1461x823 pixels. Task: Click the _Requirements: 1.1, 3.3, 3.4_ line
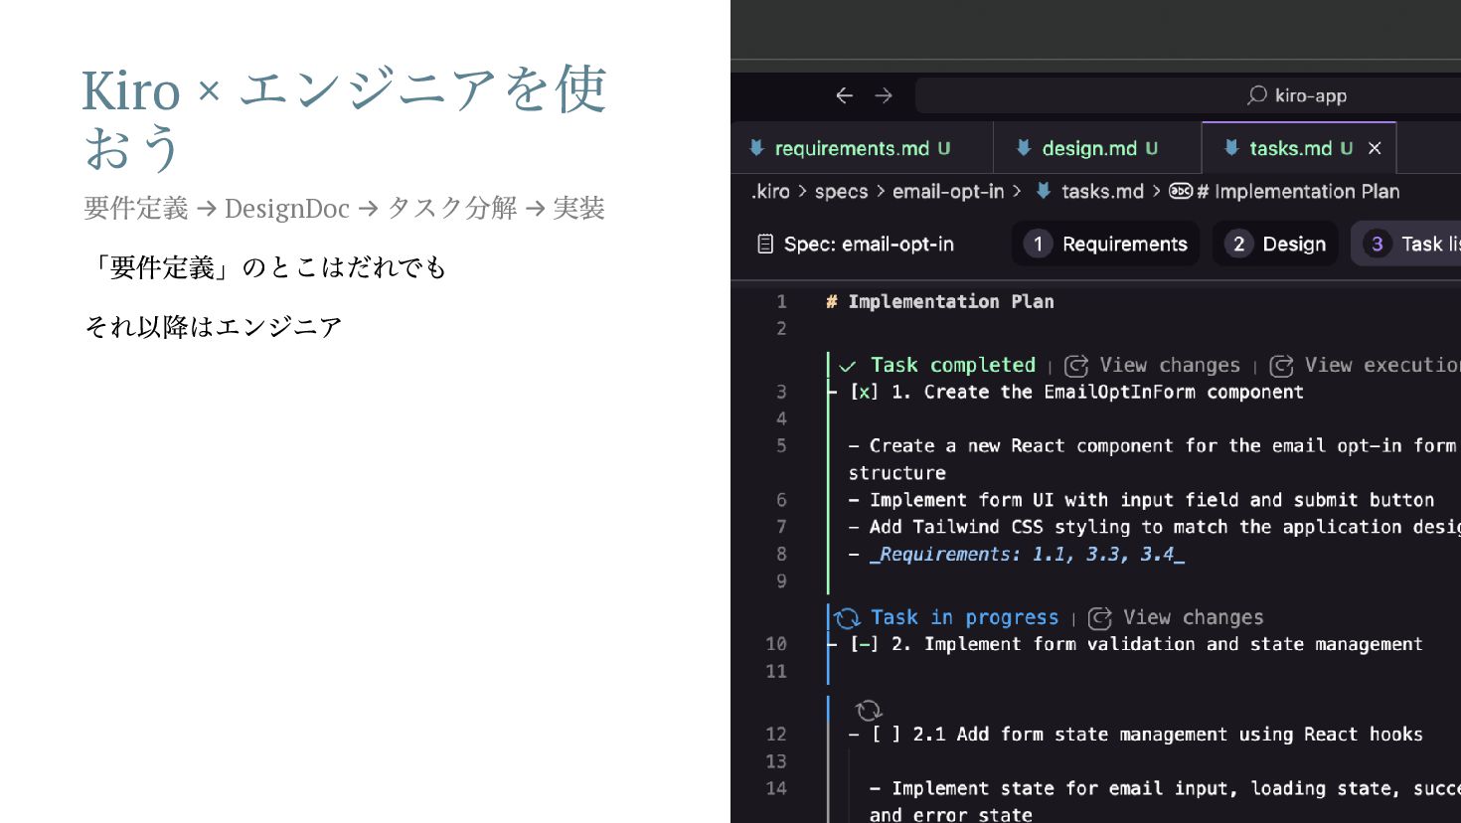[x=1027, y=554]
